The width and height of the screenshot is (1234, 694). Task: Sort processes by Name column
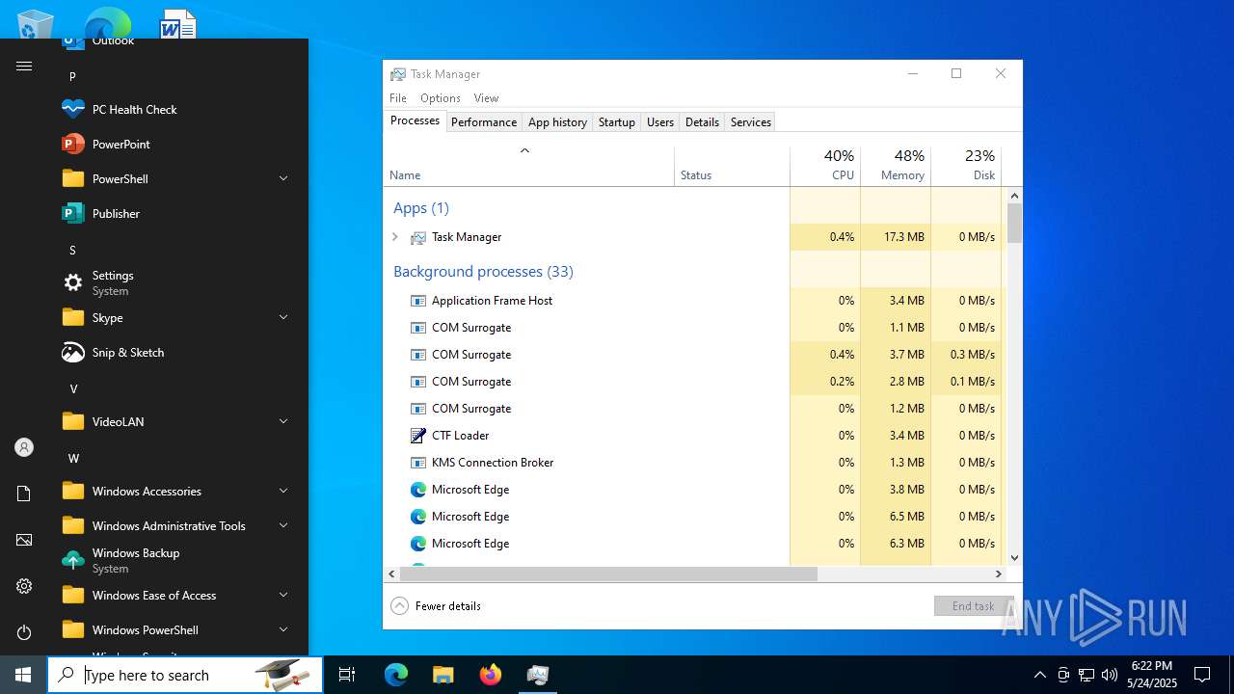[x=528, y=166]
